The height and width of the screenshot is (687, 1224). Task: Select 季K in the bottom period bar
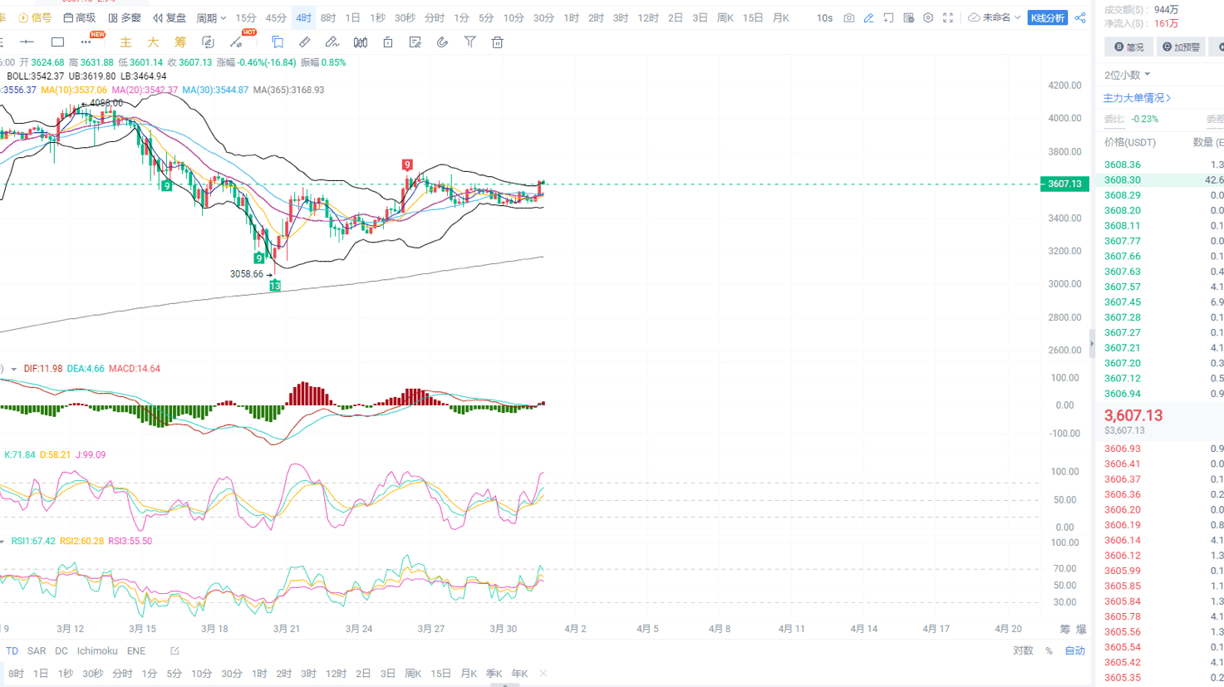pos(494,674)
